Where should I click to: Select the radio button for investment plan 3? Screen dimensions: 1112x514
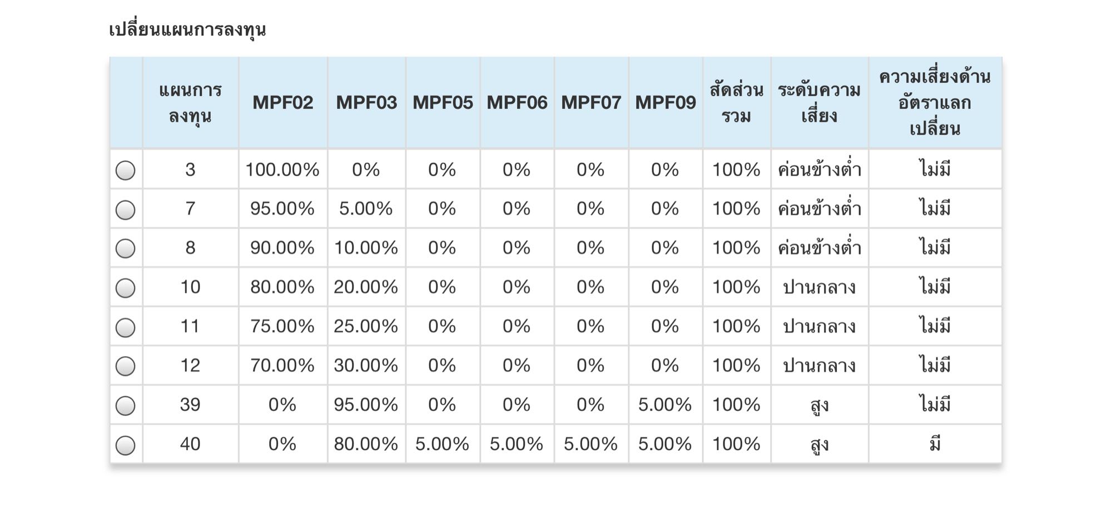pyautogui.click(x=125, y=170)
